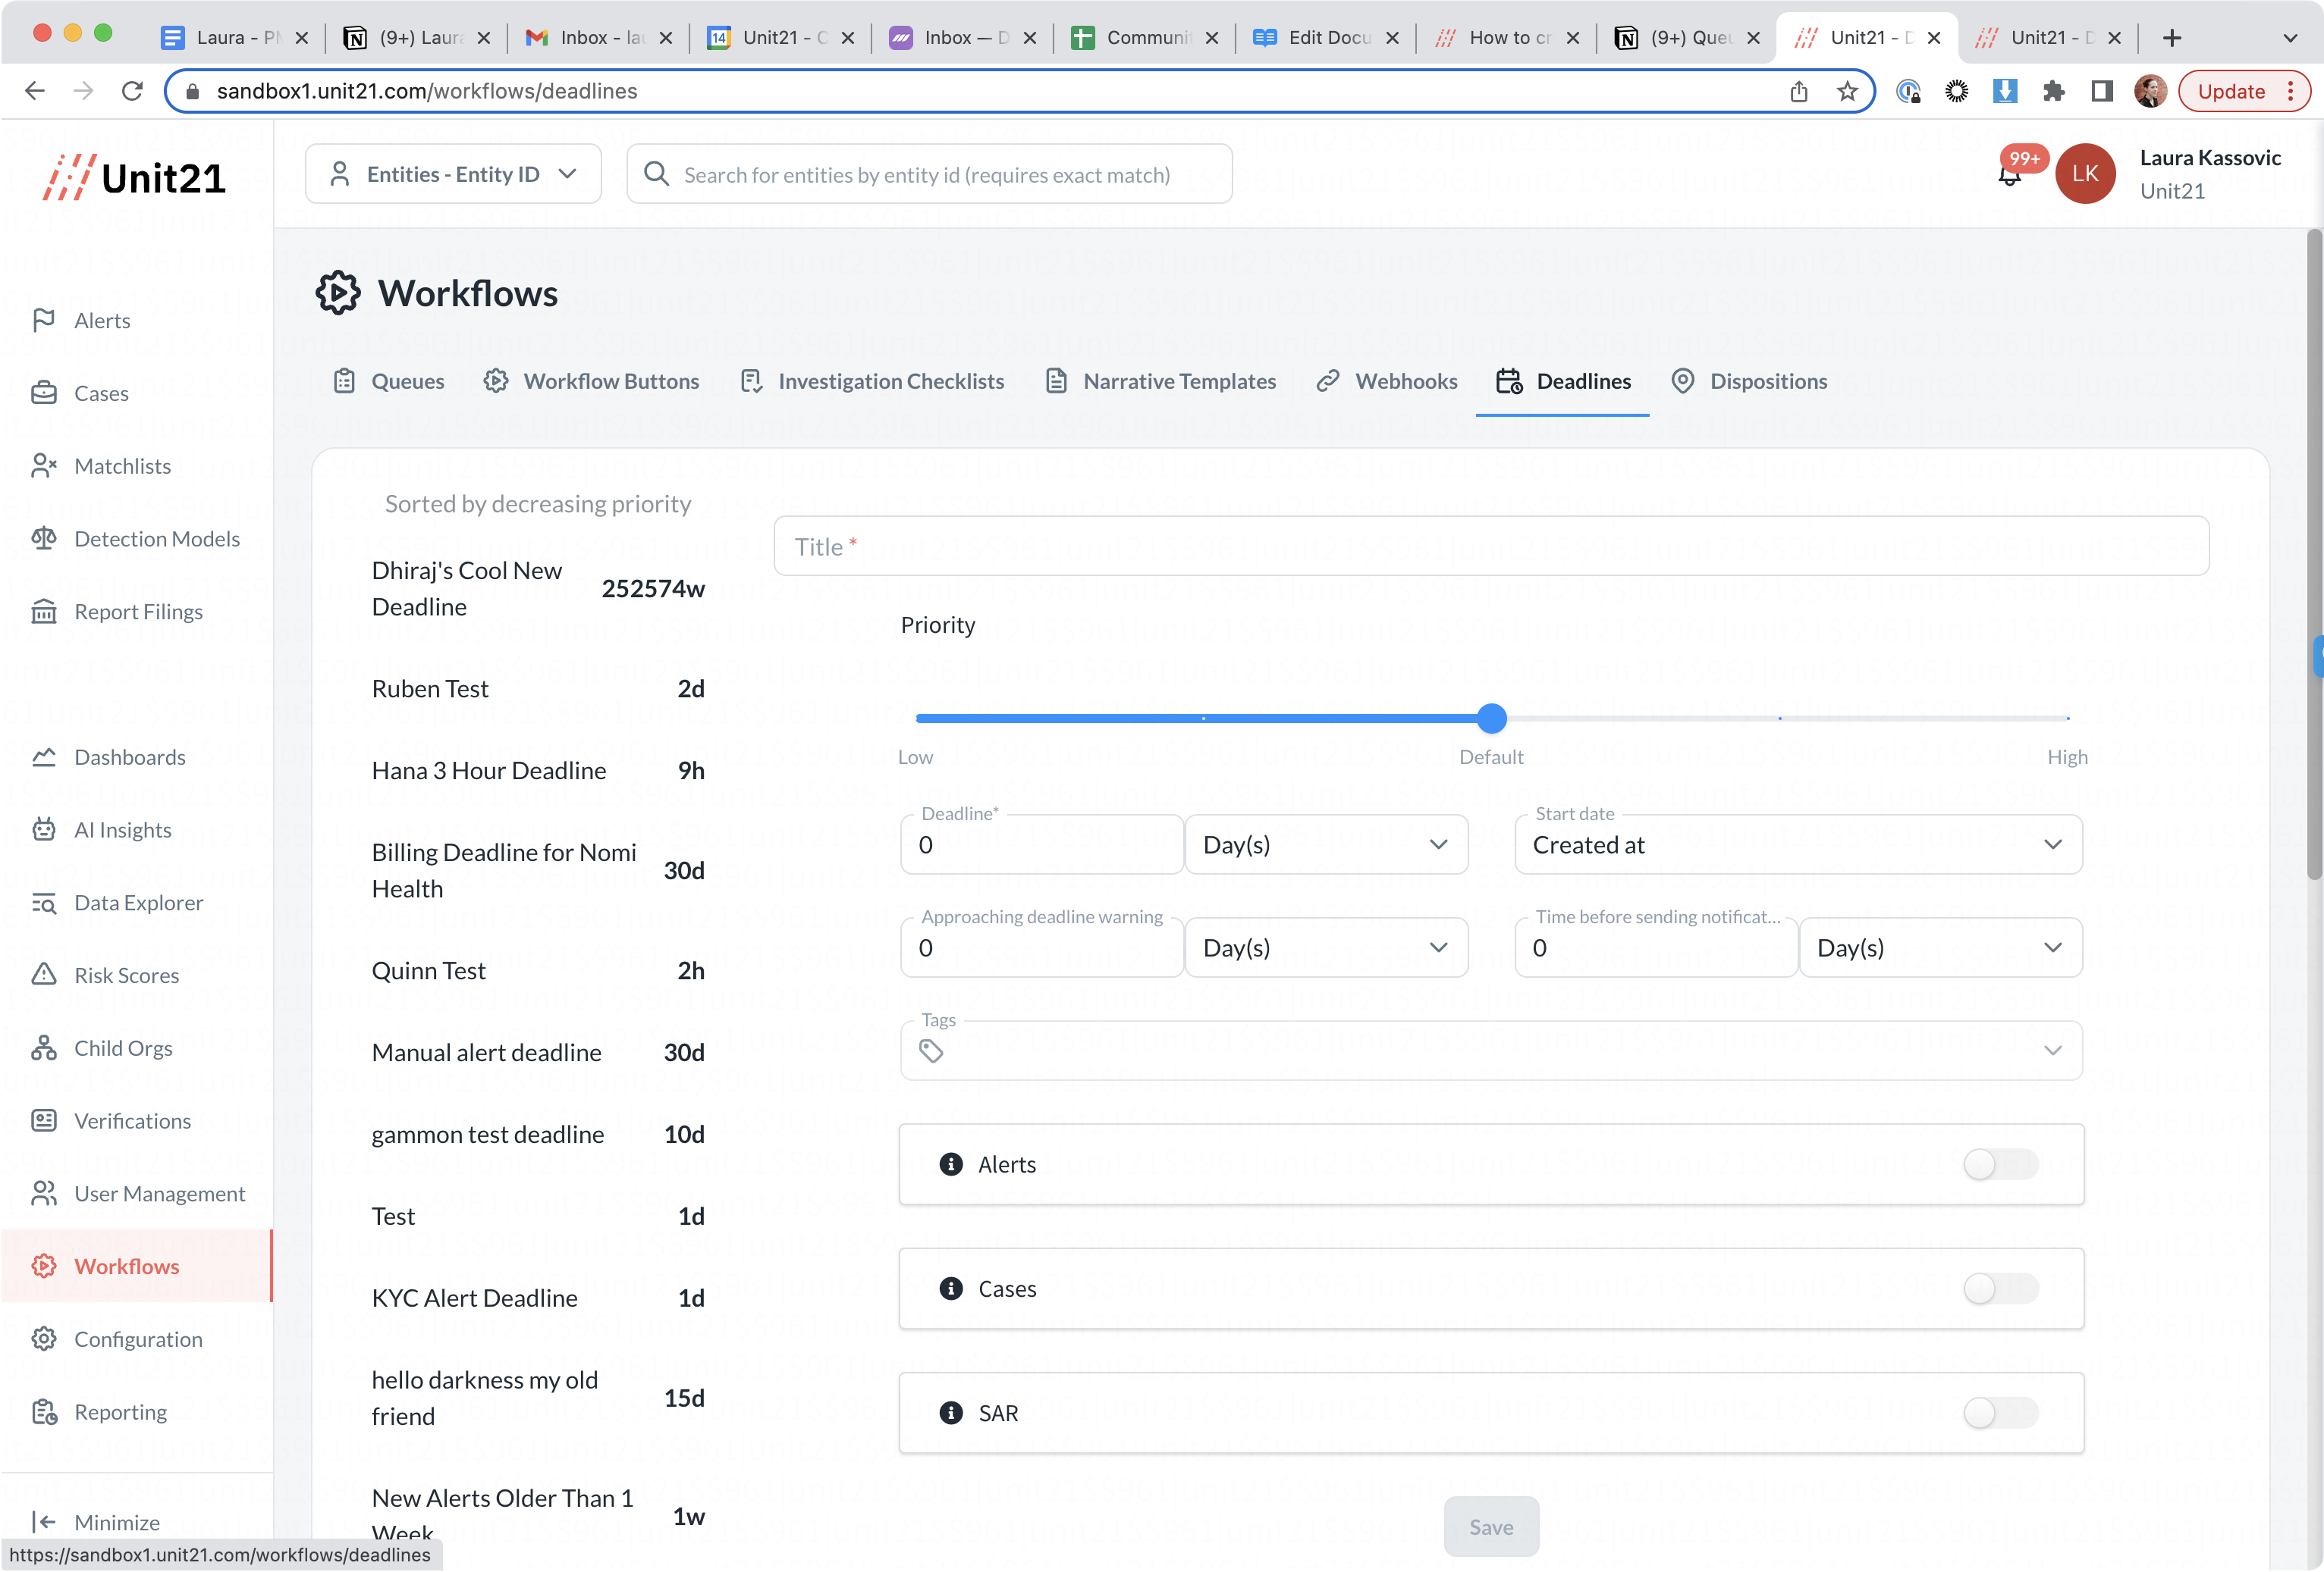Image resolution: width=2324 pixels, height=1572 pixels.
Task: Click the Title input field
Action: pyautogui.click(x=1490, y=546)
